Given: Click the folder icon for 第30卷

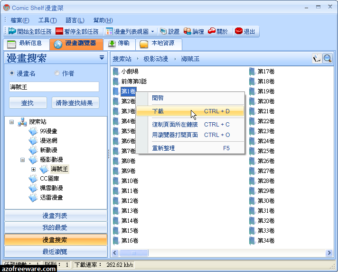Looking at the screenshot, I should (x=252, y=201).
